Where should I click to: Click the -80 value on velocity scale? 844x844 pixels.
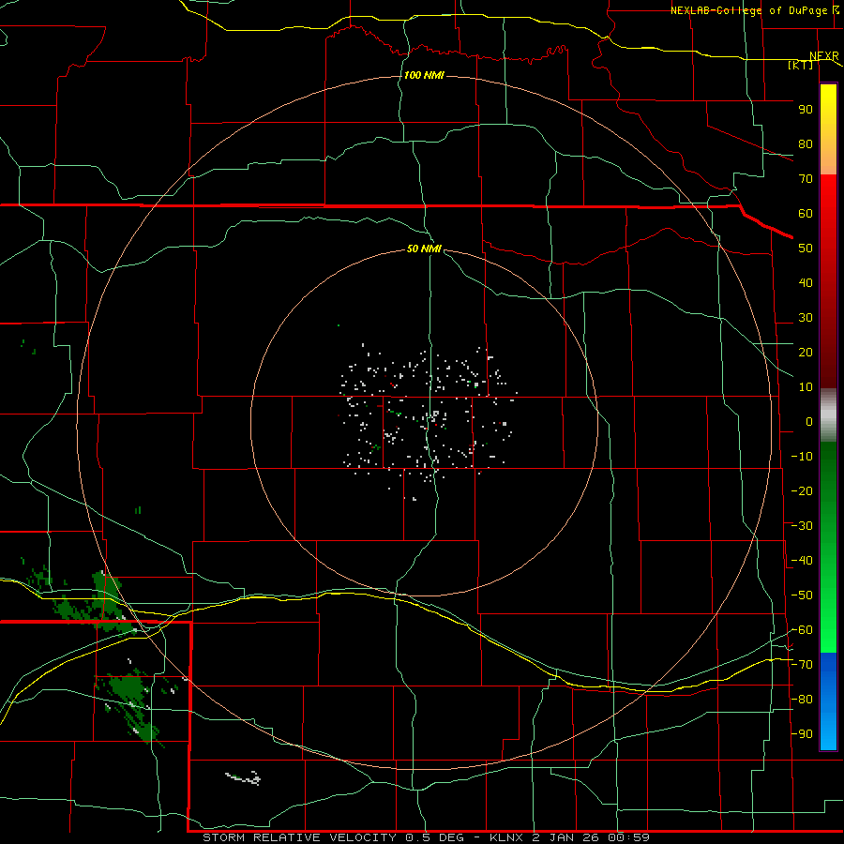pyautogui.click(x=802, y=700)
